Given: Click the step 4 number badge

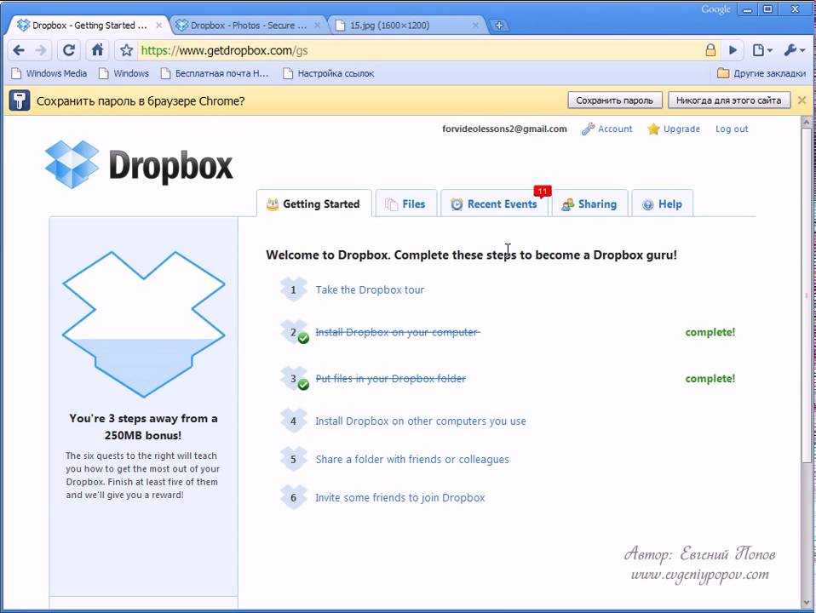Looking at the screenshot, I should pyautogui.click(x=294, y=421).
